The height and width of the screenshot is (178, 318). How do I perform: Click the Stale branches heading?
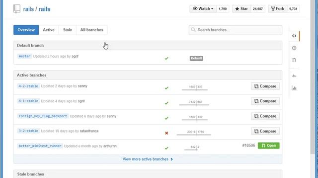tap(31, 174)
